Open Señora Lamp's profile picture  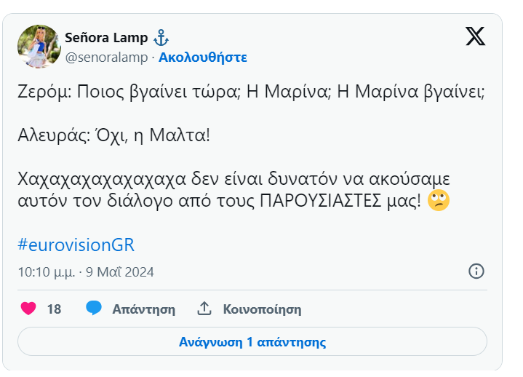39,46
